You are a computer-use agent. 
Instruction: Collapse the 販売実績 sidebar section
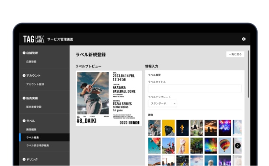(30, 98)
